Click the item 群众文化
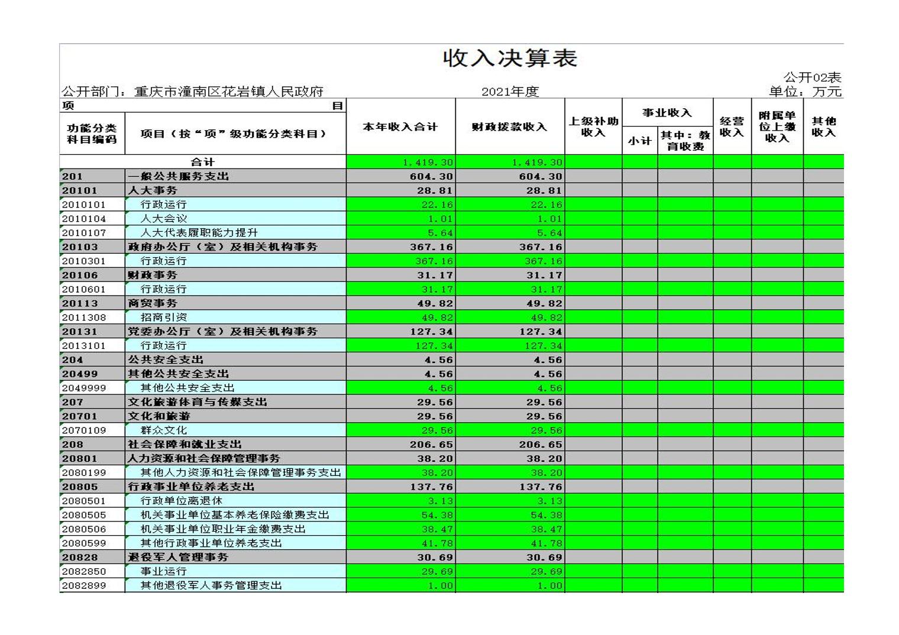899x635 pixels. tap(163, 430)
